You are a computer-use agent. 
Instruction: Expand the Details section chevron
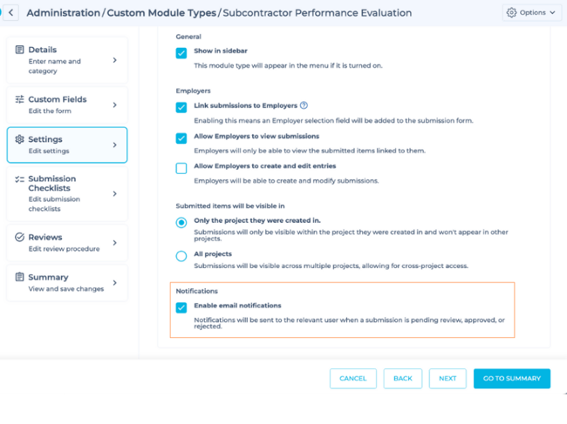point(114,60)
